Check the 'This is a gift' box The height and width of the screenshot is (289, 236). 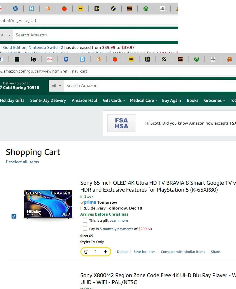[85, 220]
